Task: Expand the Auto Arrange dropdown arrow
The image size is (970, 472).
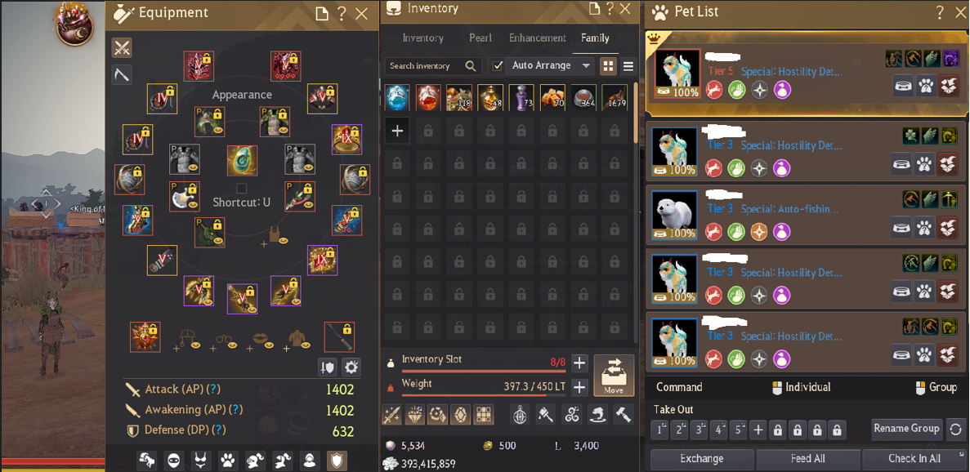Action: (587, 65)
